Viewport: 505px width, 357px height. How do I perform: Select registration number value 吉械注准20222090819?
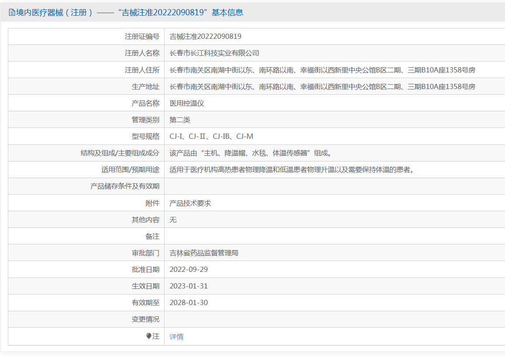[x=206, y=36]
